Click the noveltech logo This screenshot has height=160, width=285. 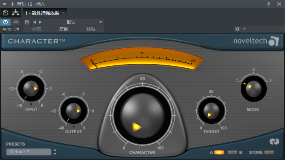256,41
